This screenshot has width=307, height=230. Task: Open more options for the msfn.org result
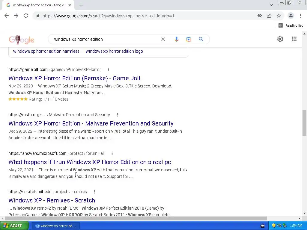coord(118,115)
